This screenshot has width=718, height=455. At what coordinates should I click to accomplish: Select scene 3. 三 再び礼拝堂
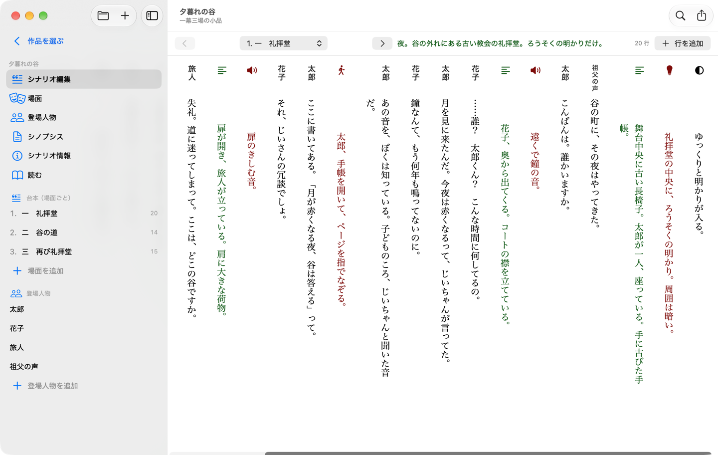84,252
